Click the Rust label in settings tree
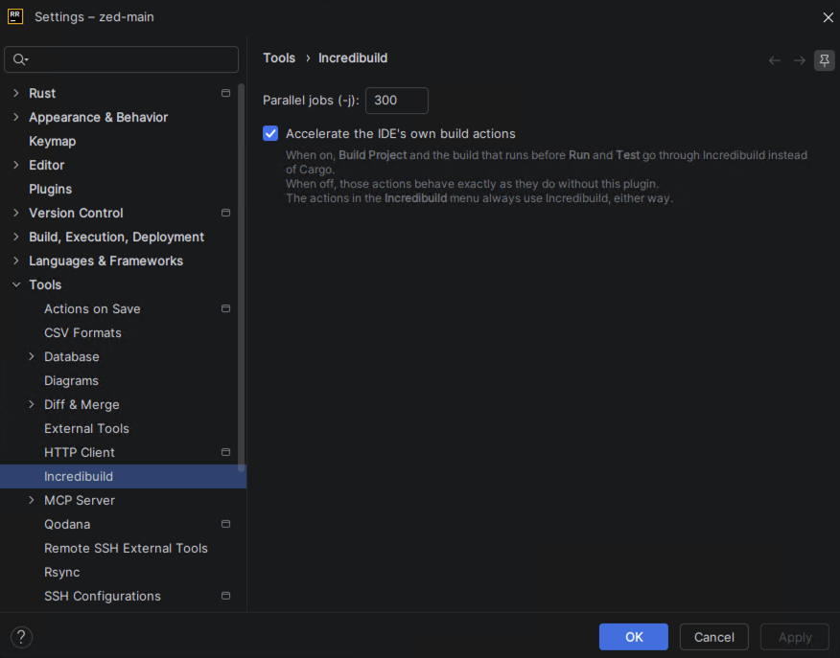The image size is (840, 658). (42, 93)
